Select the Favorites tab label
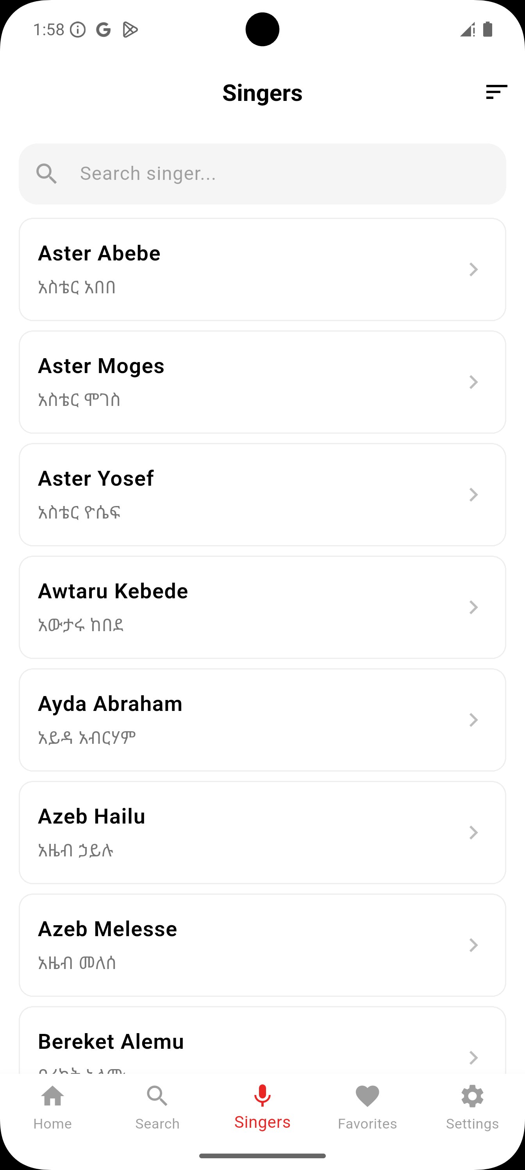Screen dimensions: 525x1170 click(367, 1124)
